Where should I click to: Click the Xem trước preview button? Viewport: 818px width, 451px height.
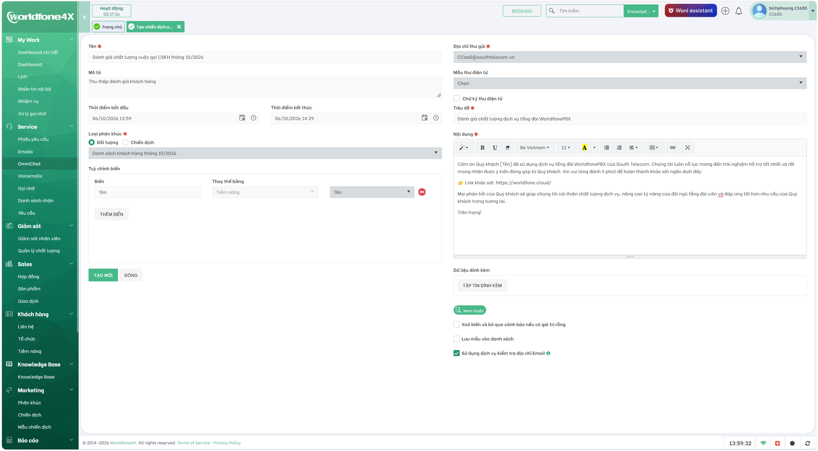tap(470, 310)
